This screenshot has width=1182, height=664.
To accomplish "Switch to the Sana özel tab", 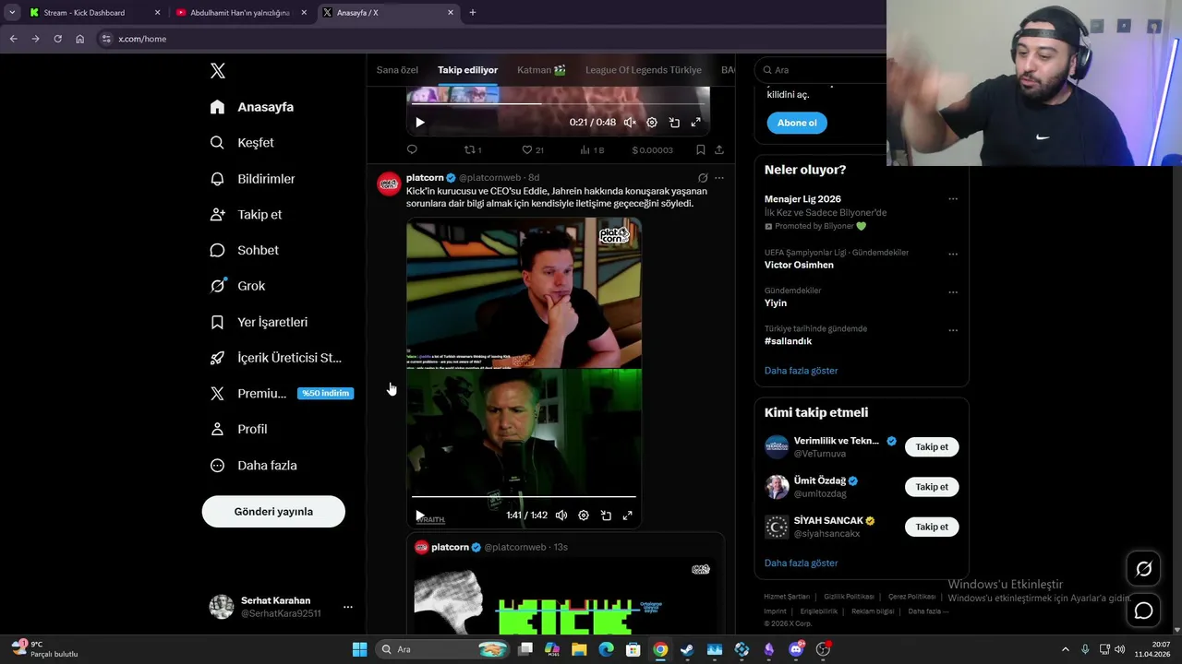I will pos(397,70).
